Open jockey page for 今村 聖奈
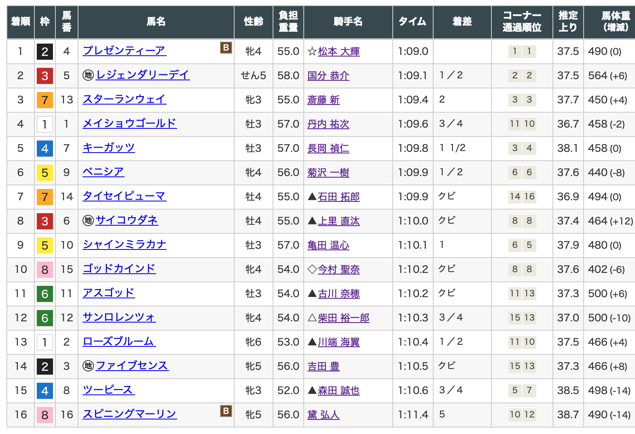This screenshot has height=434, width=635. coord(339,270)
